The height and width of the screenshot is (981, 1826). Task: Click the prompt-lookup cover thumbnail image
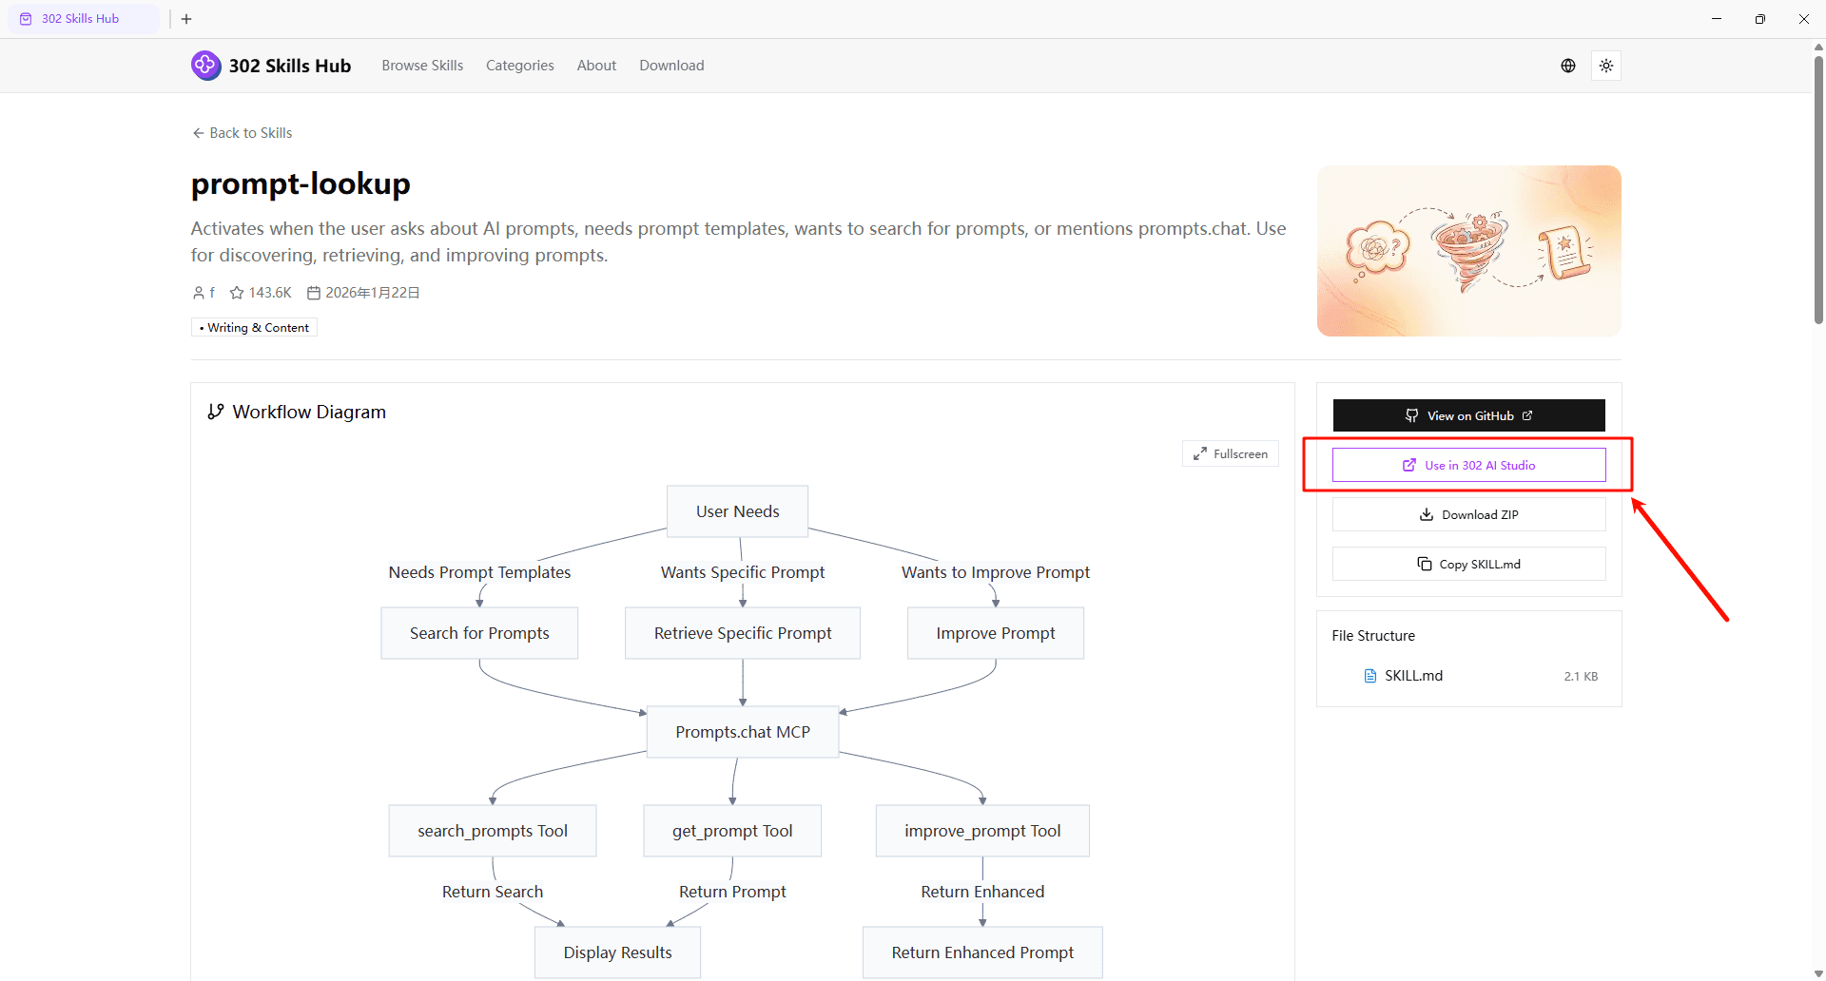coord(1468,251)
